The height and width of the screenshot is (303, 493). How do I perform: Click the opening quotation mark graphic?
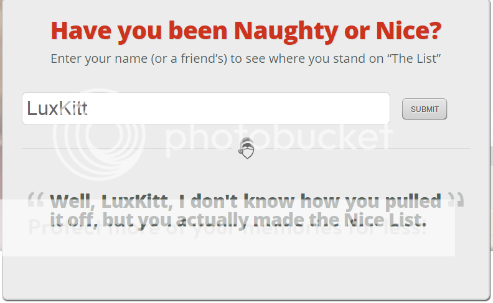coord(35,199)
